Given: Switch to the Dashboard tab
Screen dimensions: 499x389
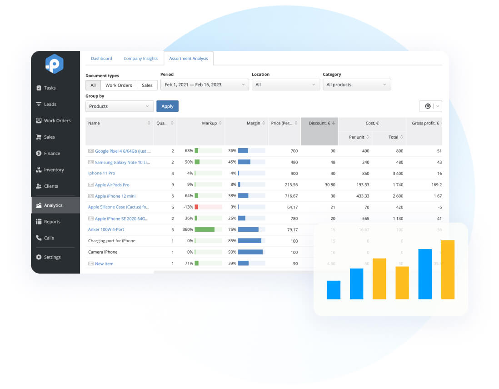Looking at the screenshot, I should coord(101,59).
